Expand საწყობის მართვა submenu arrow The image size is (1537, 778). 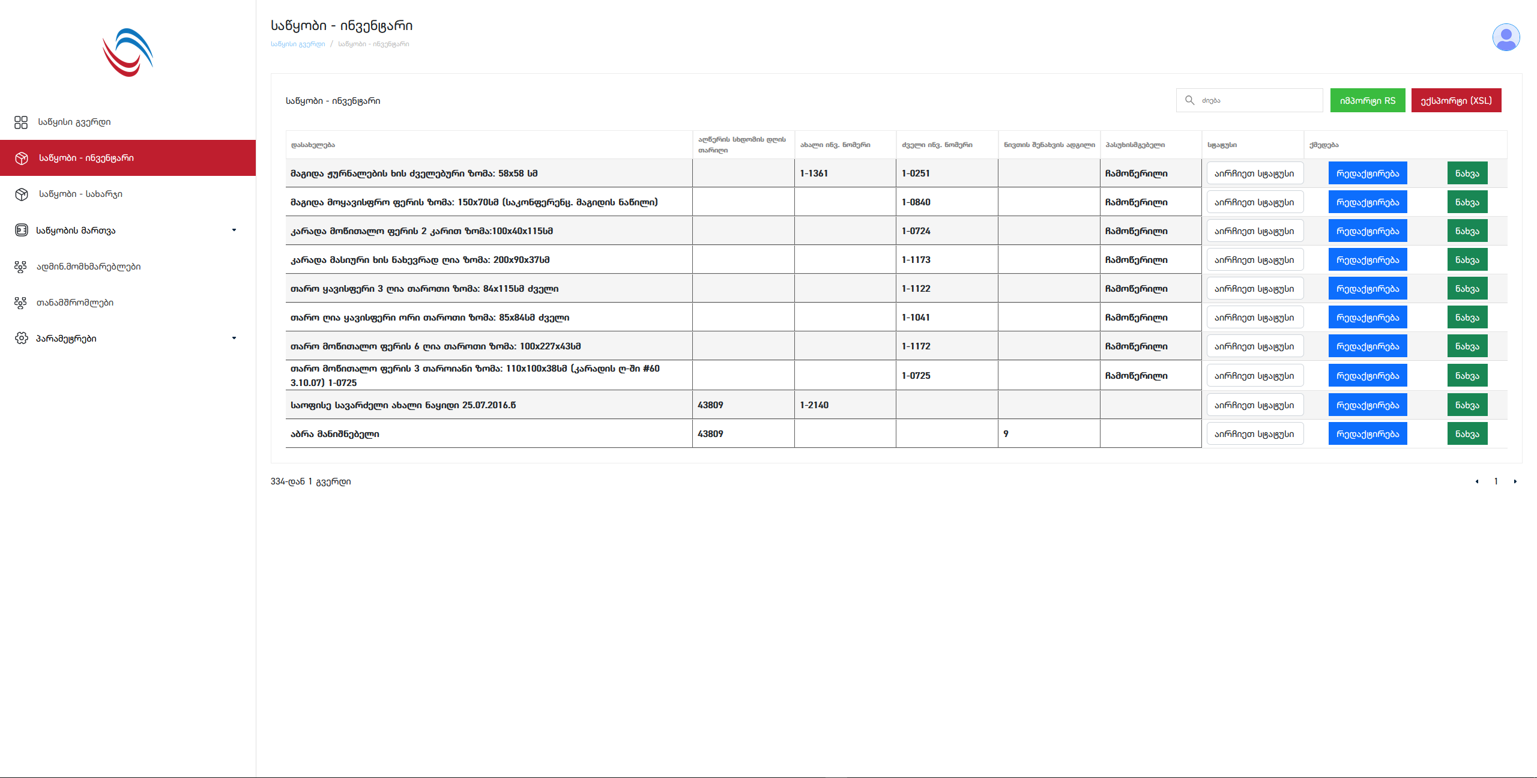234,230
